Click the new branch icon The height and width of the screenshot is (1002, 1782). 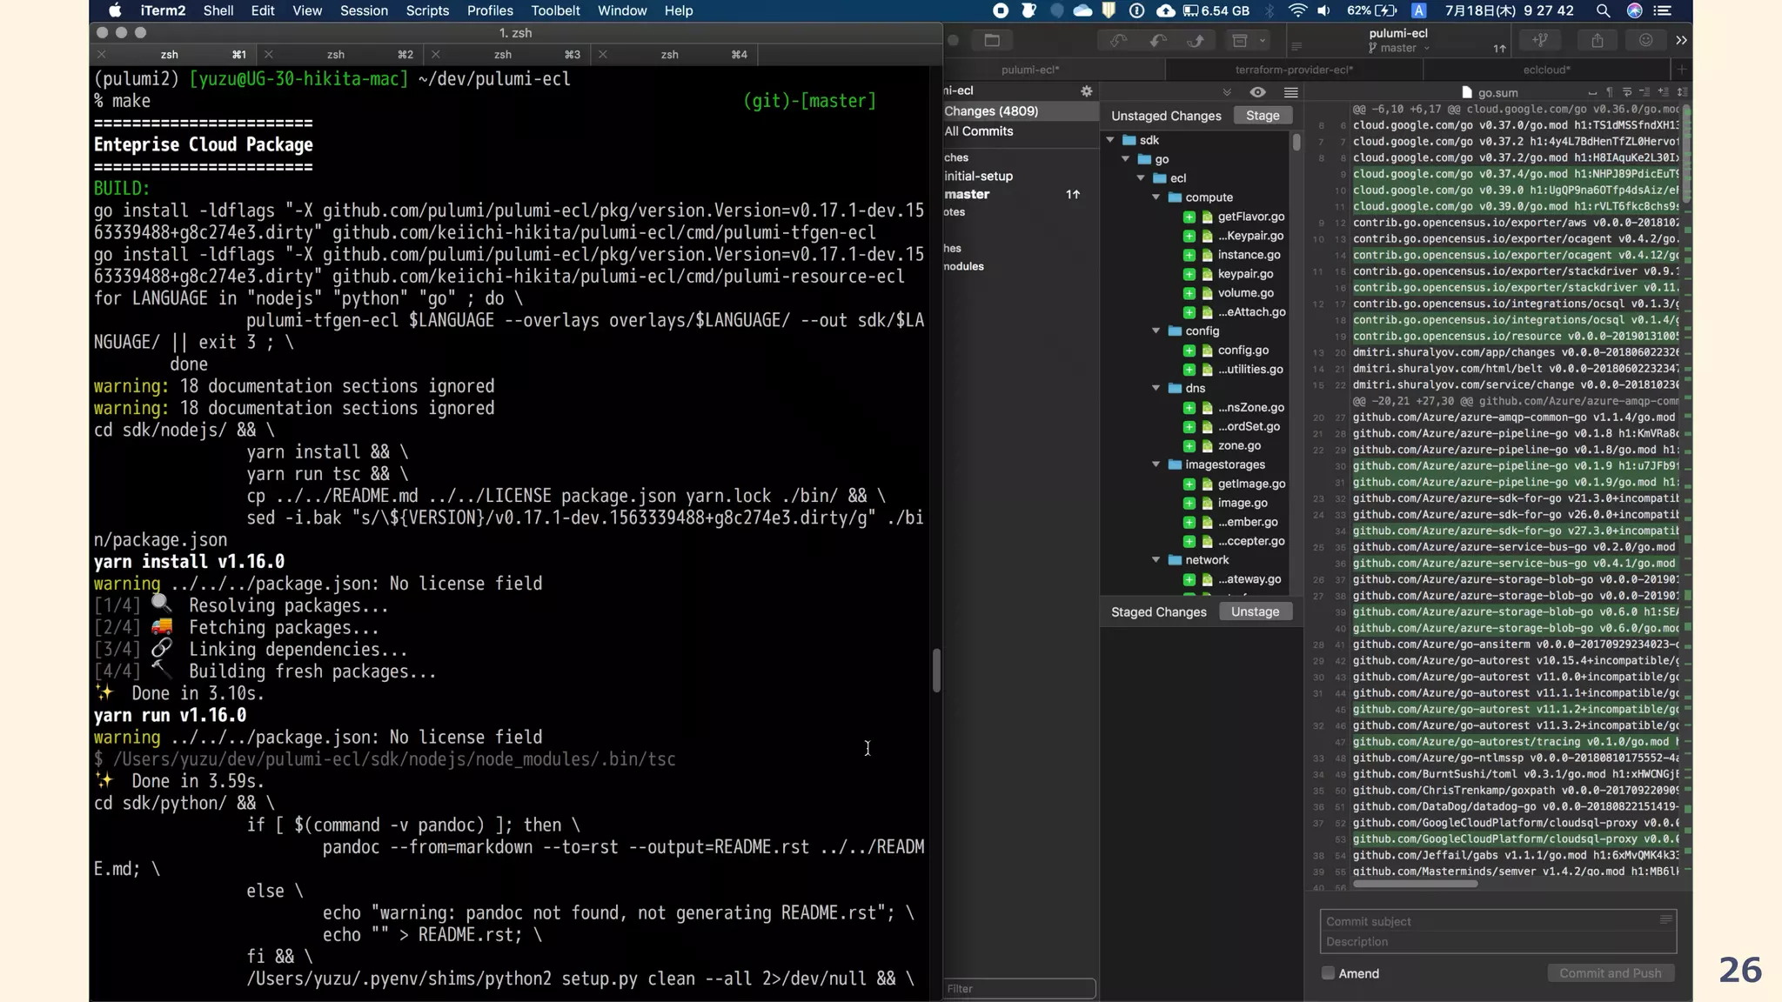point(1539,40)
